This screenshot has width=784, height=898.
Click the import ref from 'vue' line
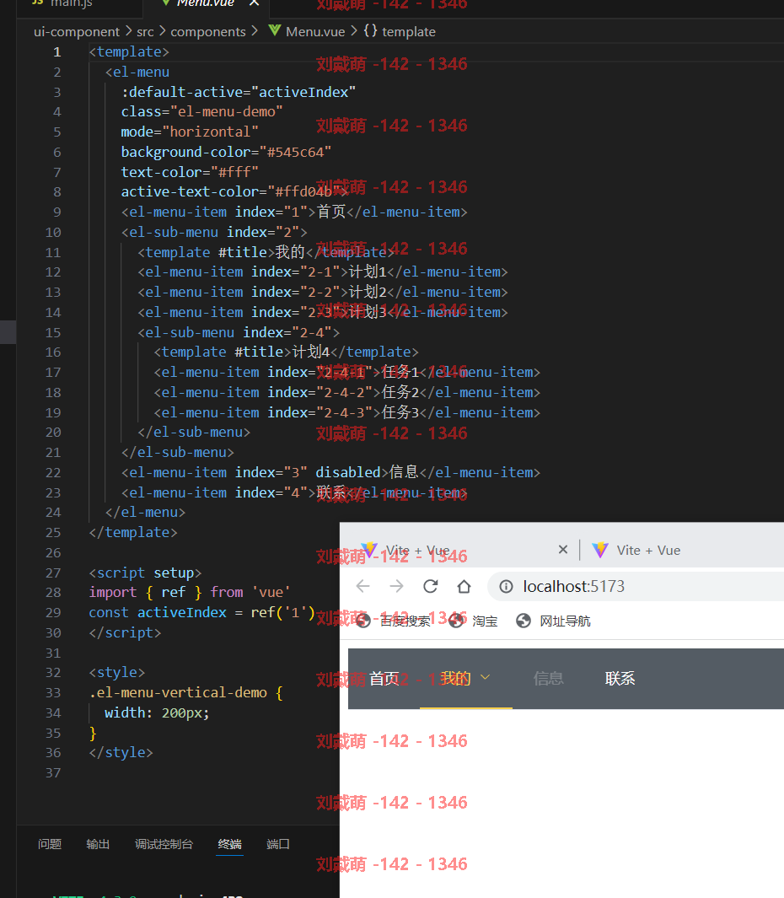click(190, 593)
